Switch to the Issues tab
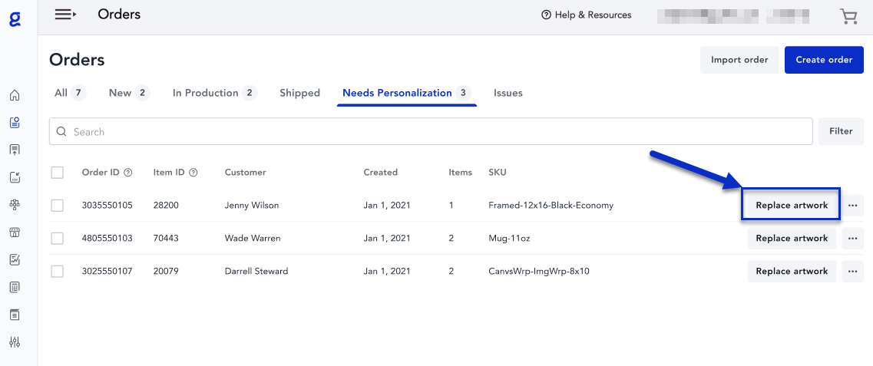 (508, 93)
